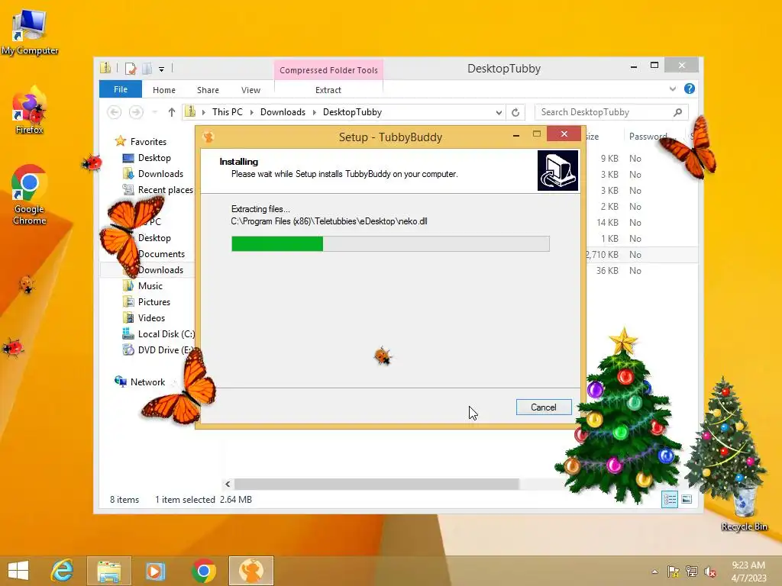Viewport: 782px width, 586px height.
Task: Open Google Chrome desktop shortcut
Action: tap(30, 195)
